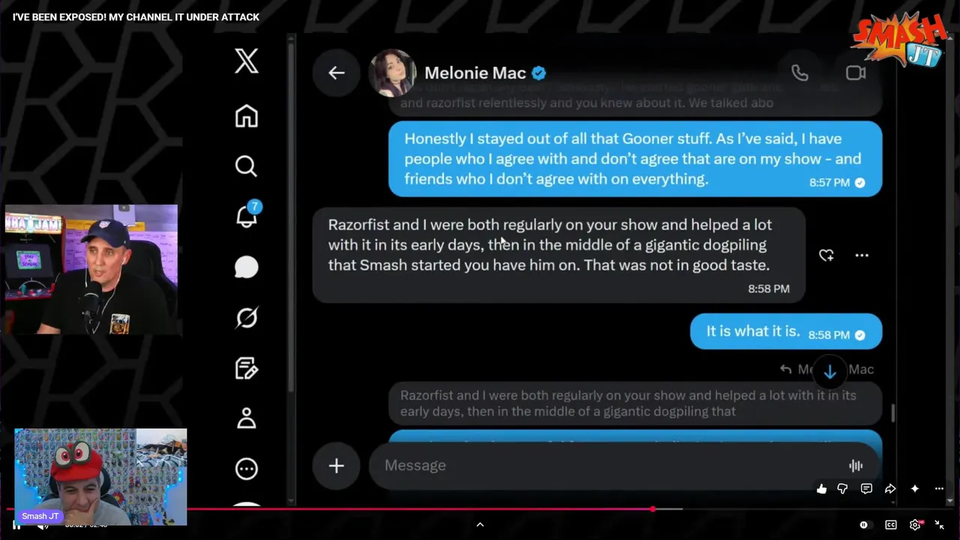Open the search explore icon
Screen dimensions: 960x540
tap(246, 166)
